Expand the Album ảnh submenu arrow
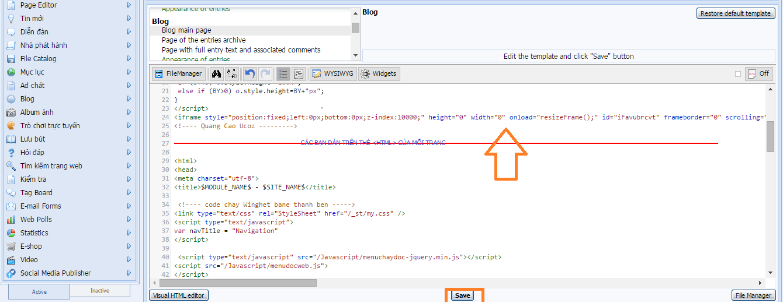783x303 pixels. point(129,112)
